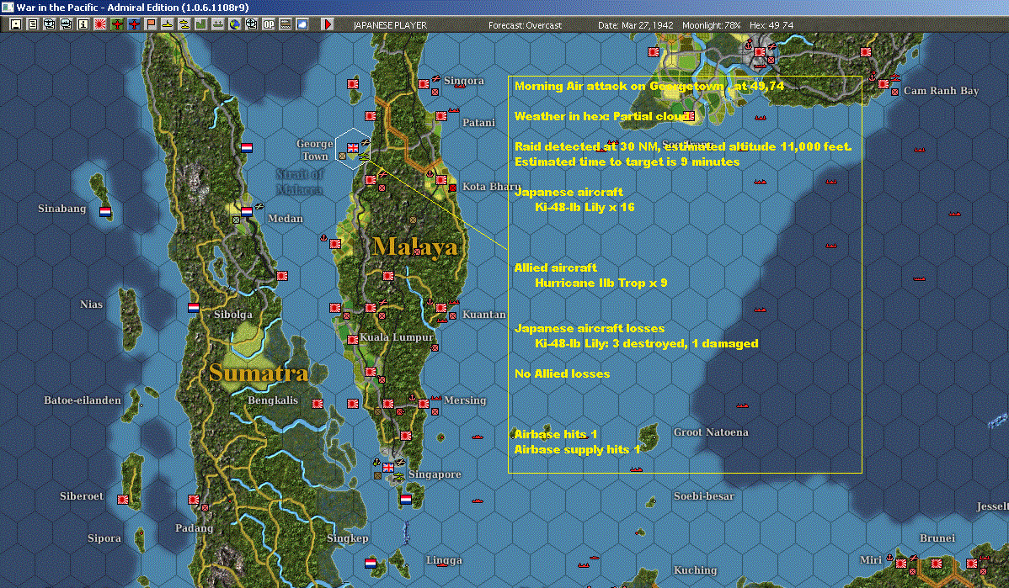Click the single yellow ship silhouette icon

tap(168, 24)
